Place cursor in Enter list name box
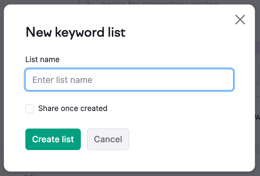The height and width of the screenshot is (176, 260). click(x=129, y=80)
